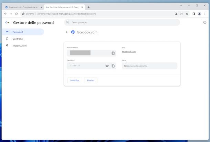
Task: Click the Cerca password search field
Action: coord(122,22)
